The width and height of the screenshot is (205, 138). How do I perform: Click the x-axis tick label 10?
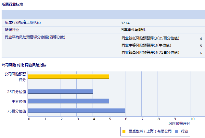[192, 119]
